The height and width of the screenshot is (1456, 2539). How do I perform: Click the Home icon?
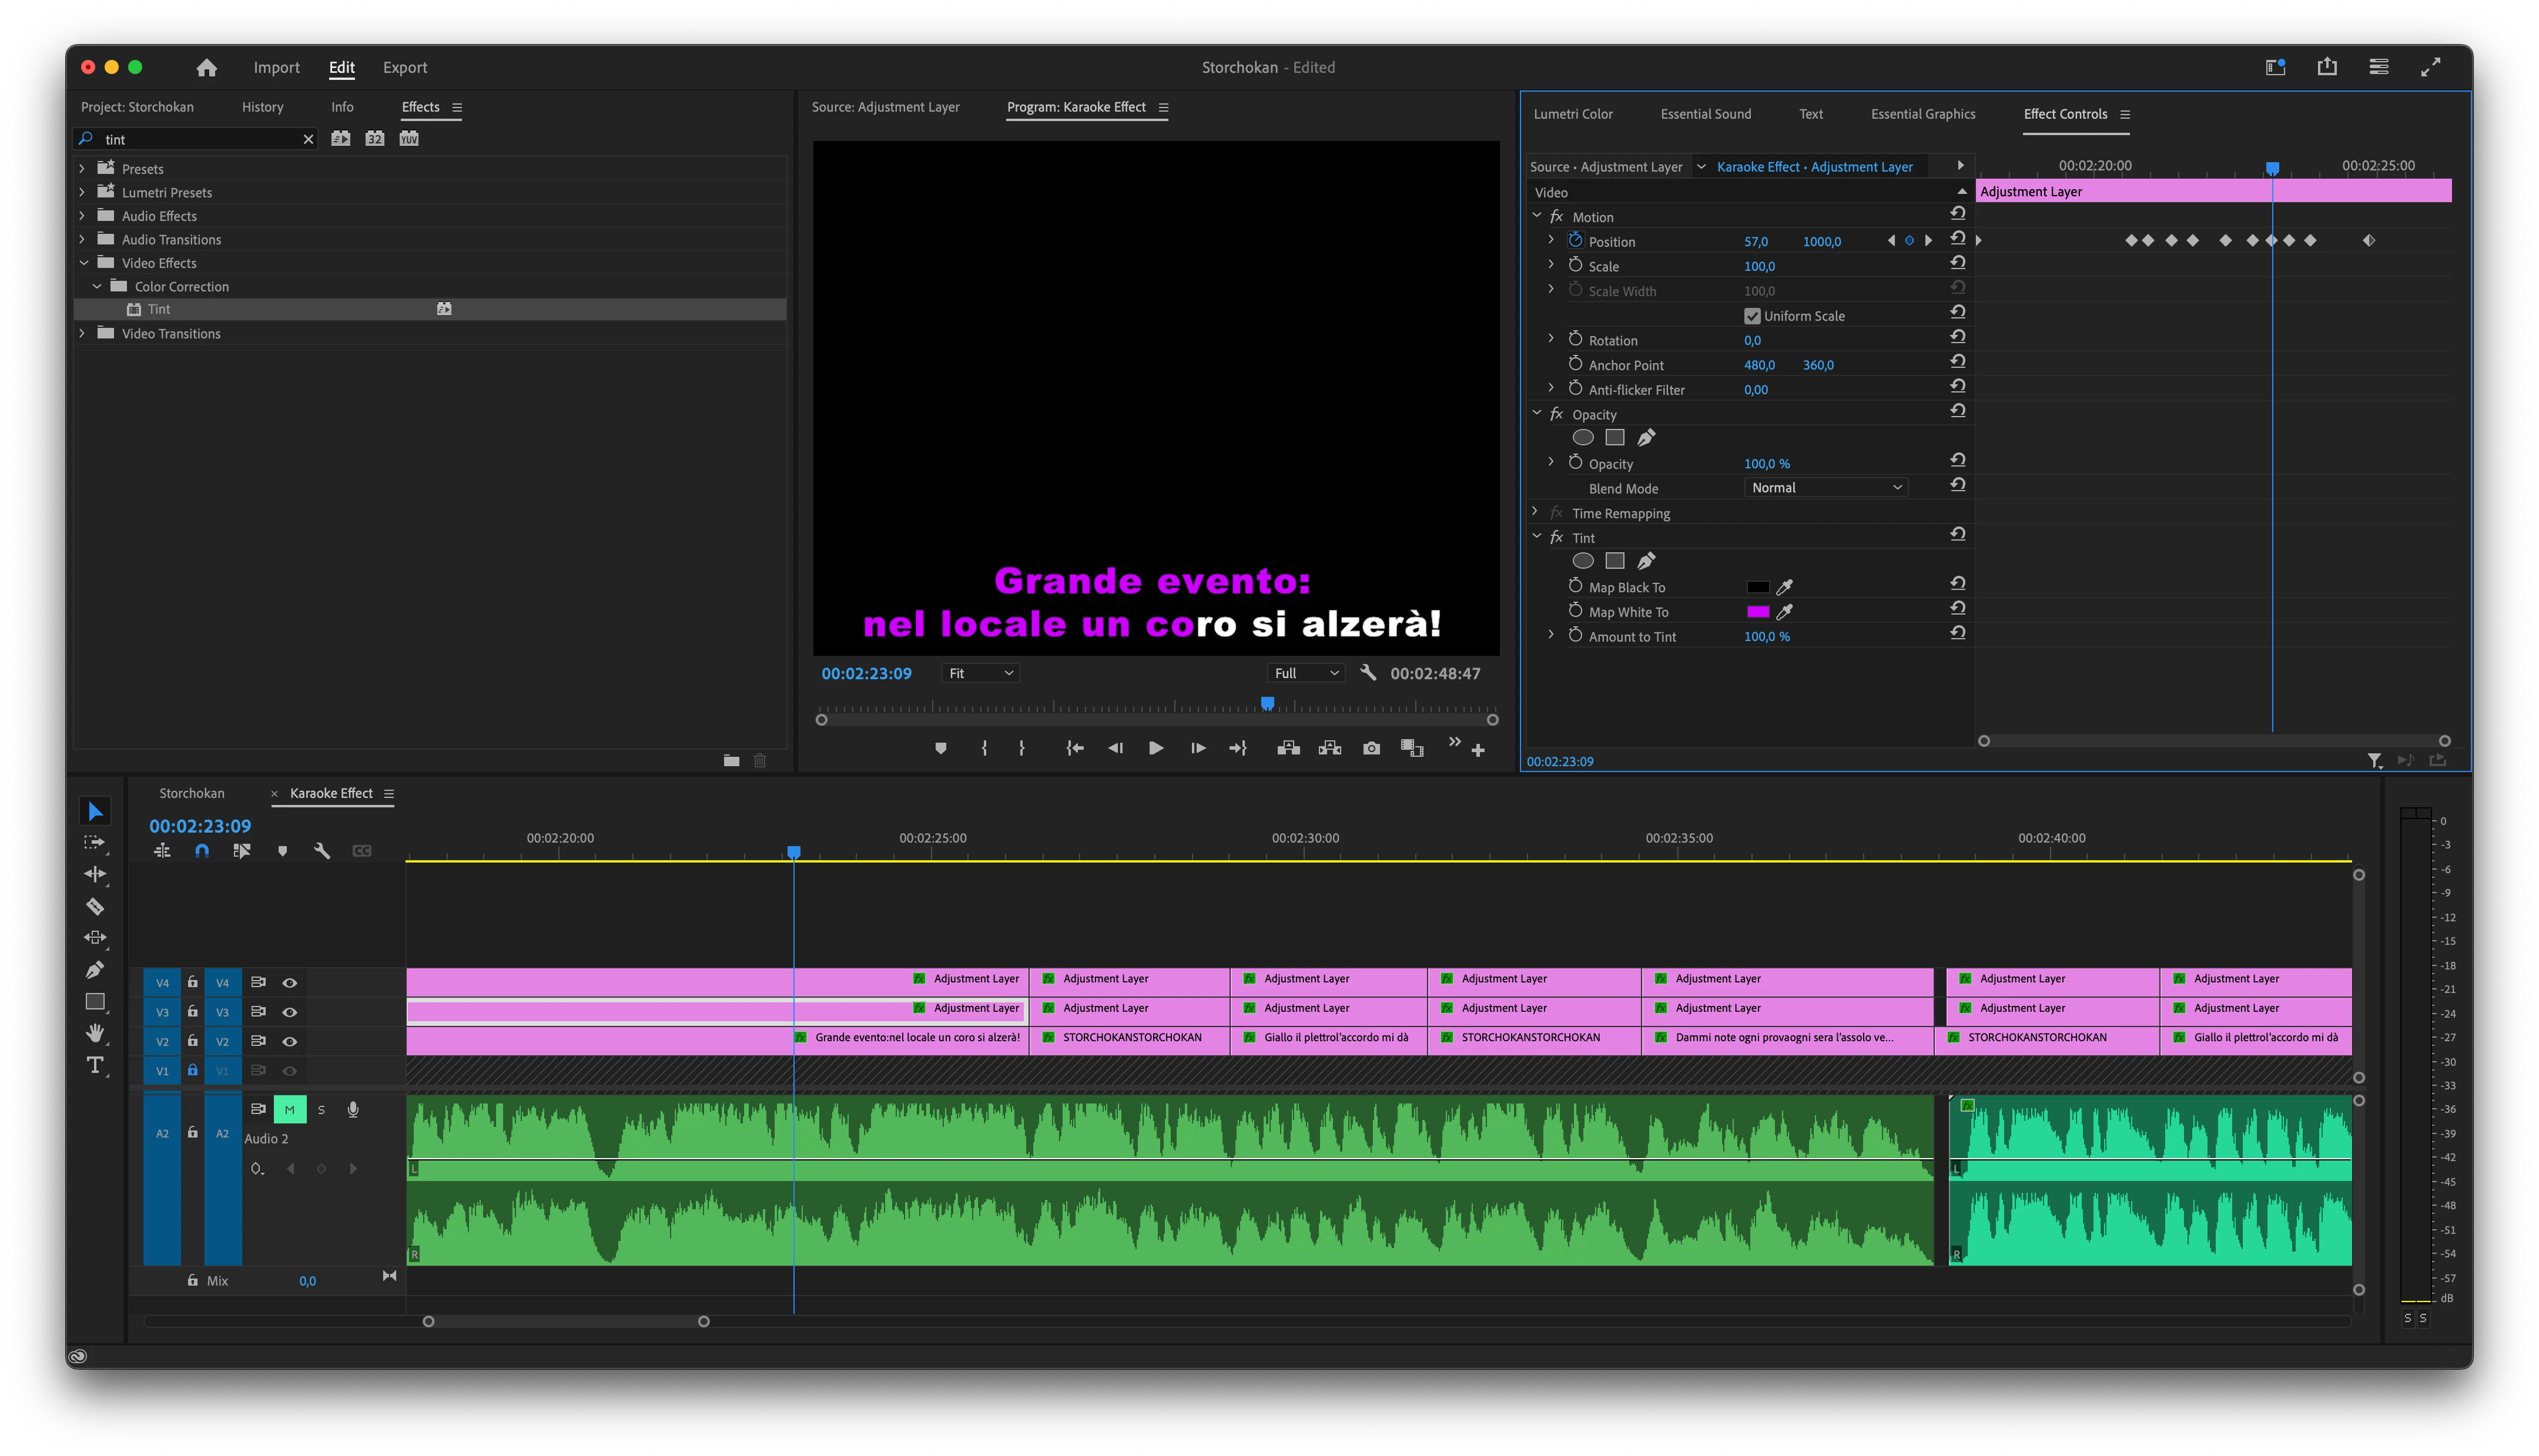click(206, 67)
